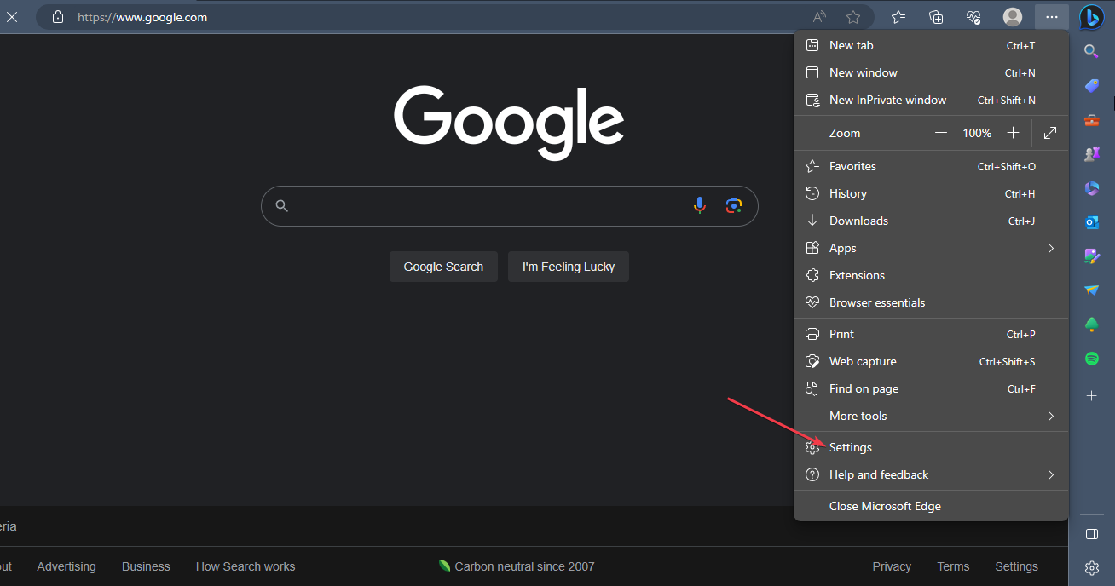Click the 100% zoom level value
Image resolution: width=1115 pixels, height=586 pixels.
(x=977, y=133)
